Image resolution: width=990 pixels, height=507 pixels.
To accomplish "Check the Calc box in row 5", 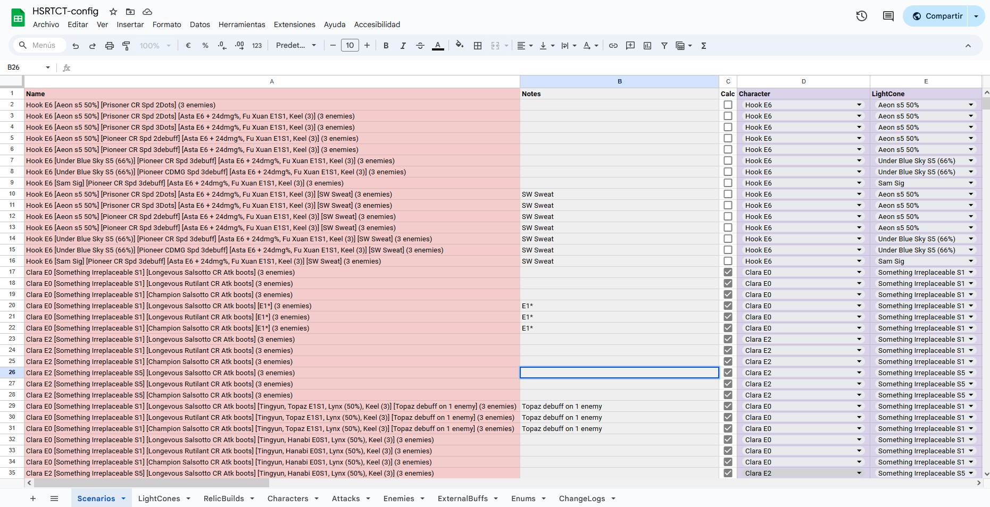I will [x=728, y=139].
